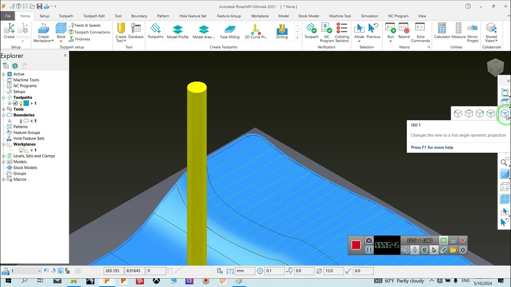The width and height of the screenshot is (511, 287).
Task: Expand the Active tree node
Action: [x=4, y=74]
